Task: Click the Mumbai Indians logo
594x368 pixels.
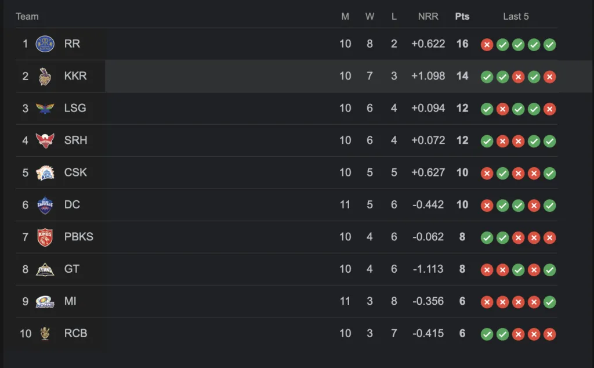Action: pos(45,302)
